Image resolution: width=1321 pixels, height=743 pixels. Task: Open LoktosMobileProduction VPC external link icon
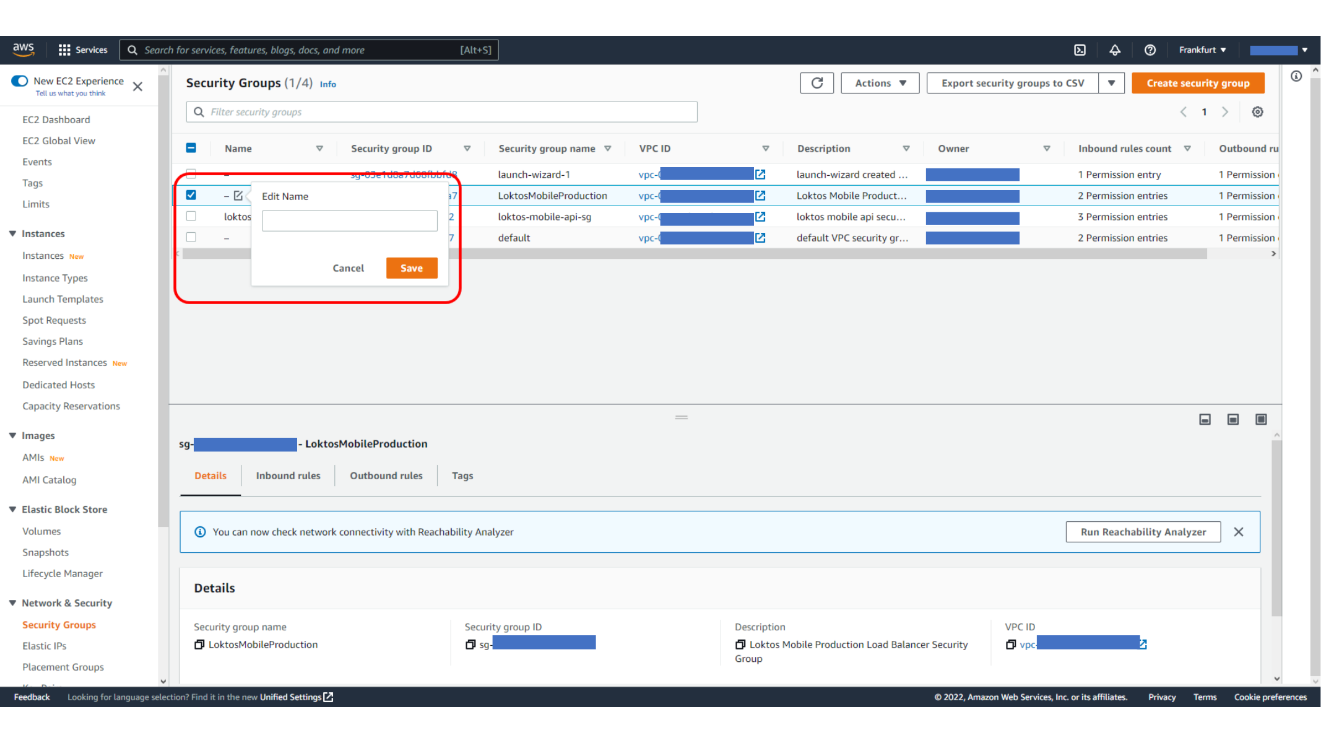tap(760, 196)
